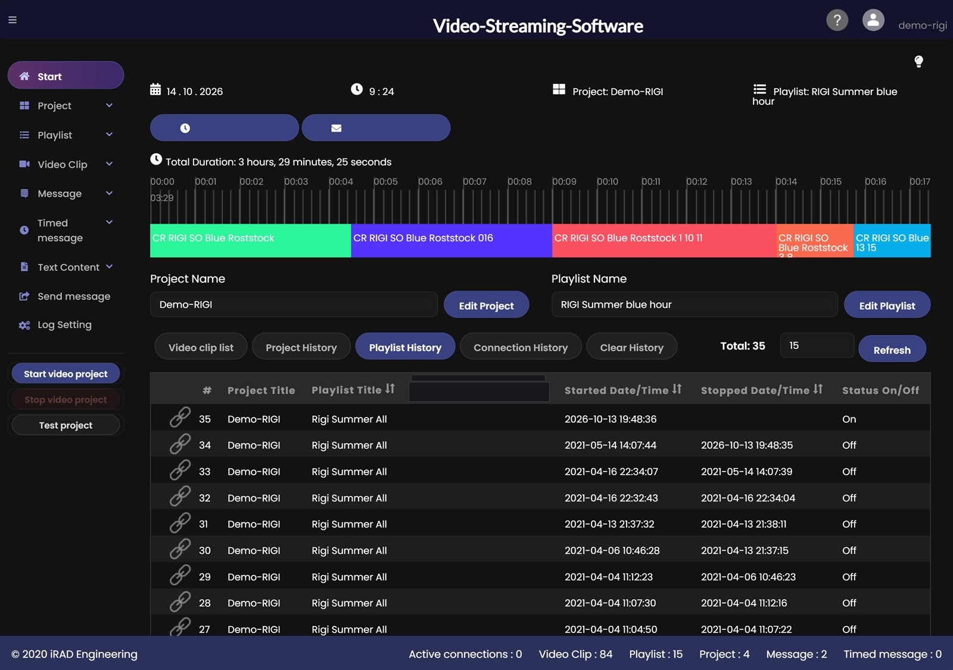Screen dimensions: 953x670
Task: Open link icon for row 33
Action: pyautogui.click(x=180, y=470)
